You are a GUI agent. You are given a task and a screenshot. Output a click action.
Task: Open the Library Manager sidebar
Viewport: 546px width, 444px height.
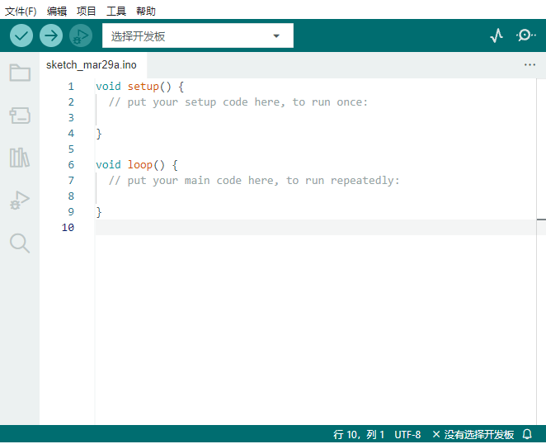click(20, 158)
